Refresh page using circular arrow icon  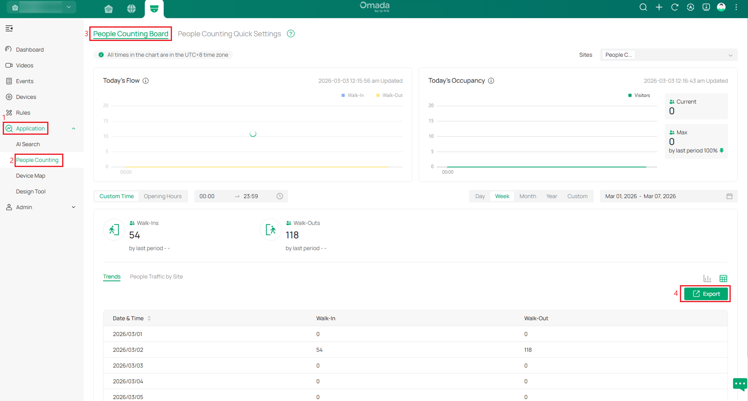(675, 7)
